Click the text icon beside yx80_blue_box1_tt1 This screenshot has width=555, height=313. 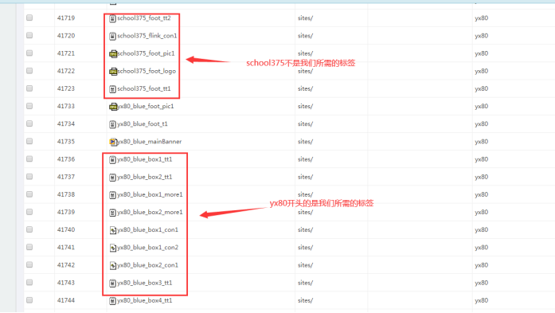(112, 160)
